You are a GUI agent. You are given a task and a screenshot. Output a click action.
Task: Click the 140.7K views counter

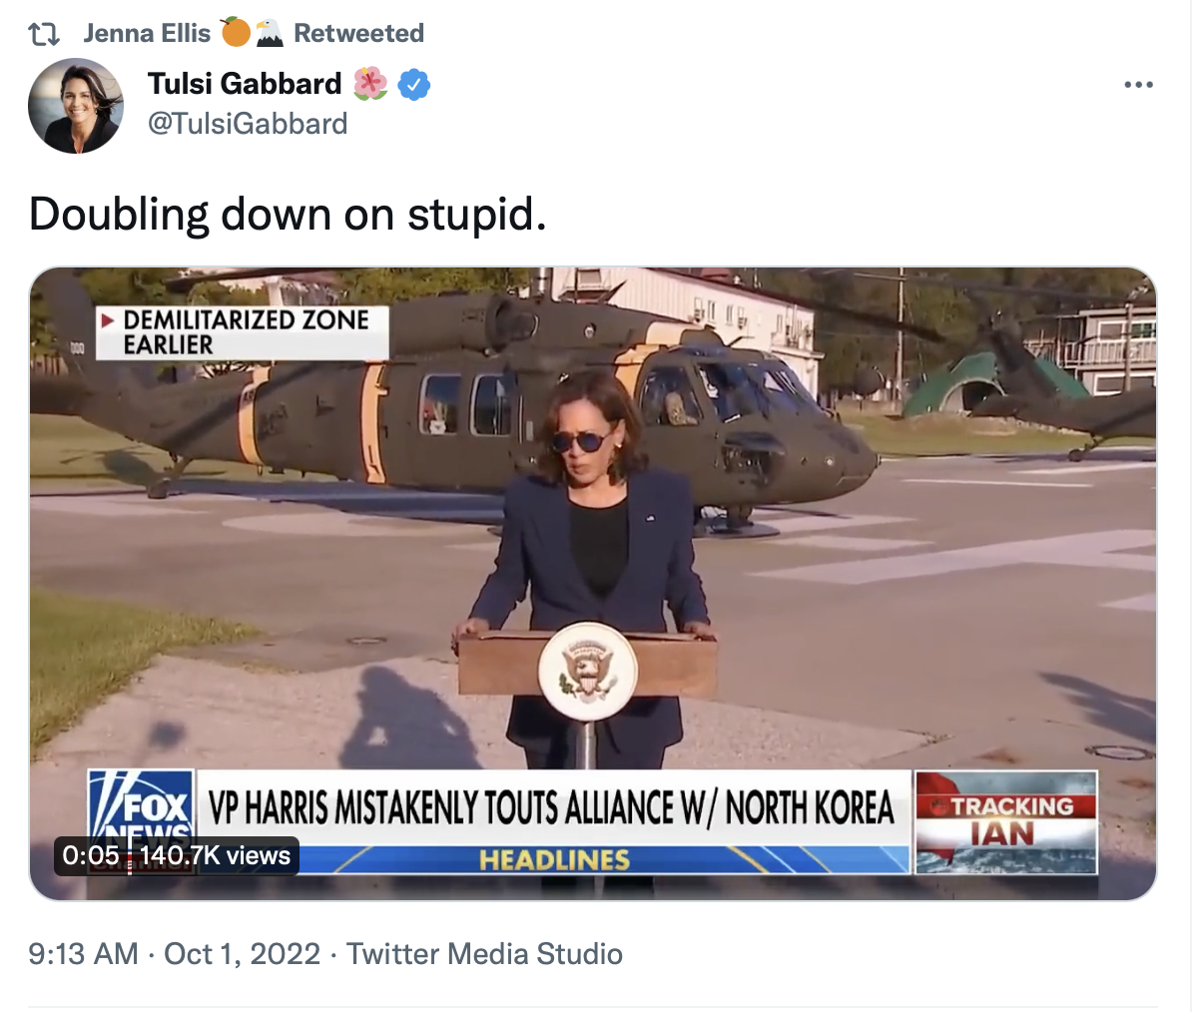[216, 855]
